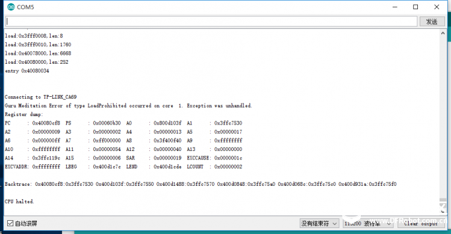Screen dimensions: 451x234
Task: Click the 发送 send button
Action: click(x=432, y=22)
